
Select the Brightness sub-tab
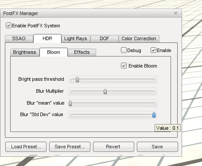coord(25,52)
